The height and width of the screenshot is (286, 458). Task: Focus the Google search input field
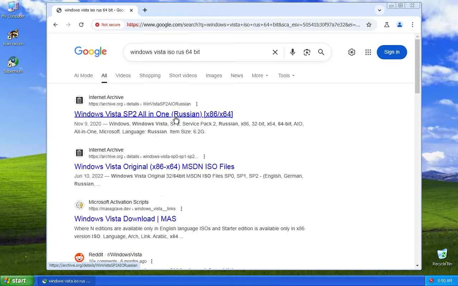point(198,52)
